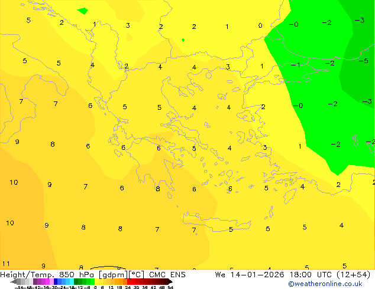The height and width of the screenshot is (289, 375).
Task: Click the '(12+54)' forecast hour text
Action: (x=354, y=275)
